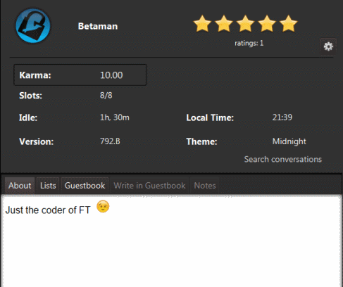The height and width of the screenshot is (287, 343).
Task: Rate with the first star
Action: (202, 23)
